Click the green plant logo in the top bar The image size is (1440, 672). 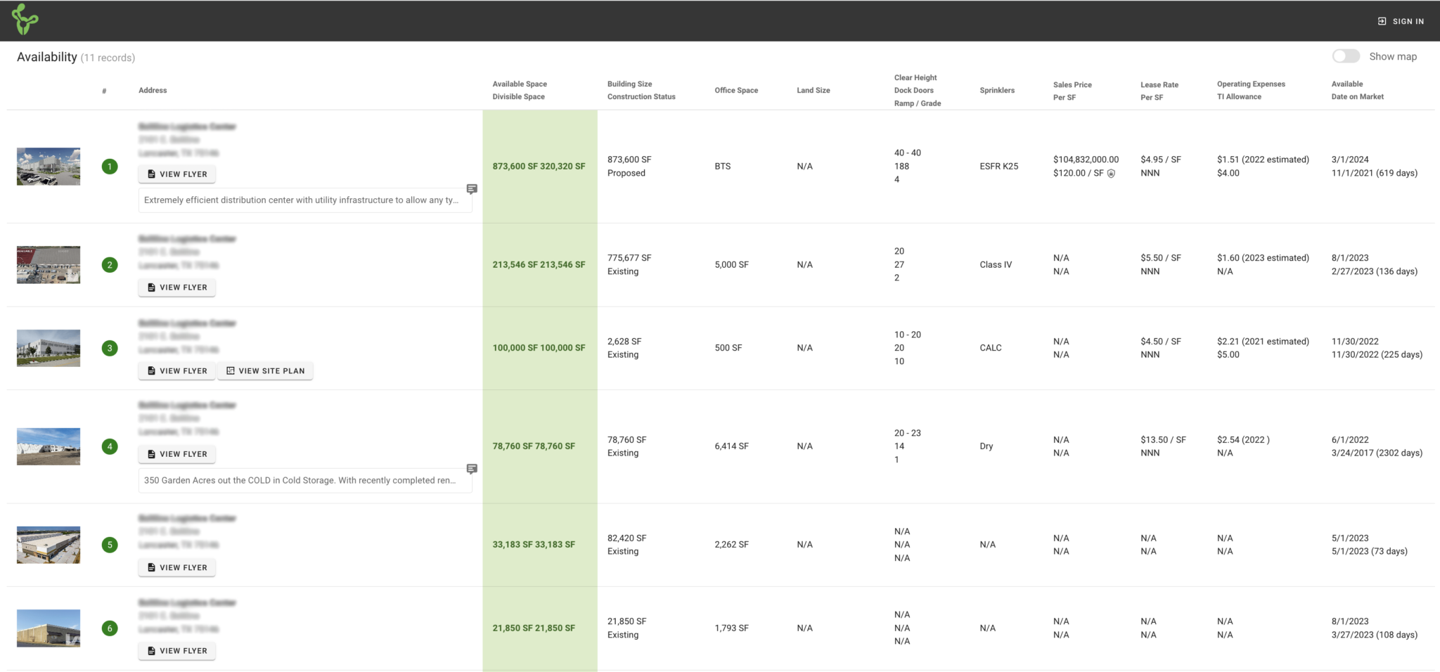point(26,20)
